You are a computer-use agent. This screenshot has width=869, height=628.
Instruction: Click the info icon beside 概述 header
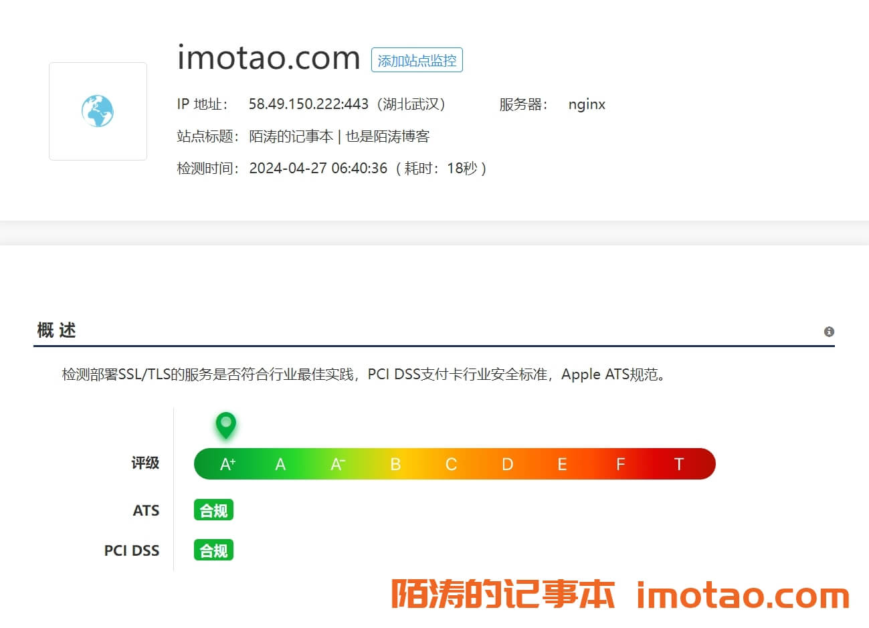coord(829,332)
